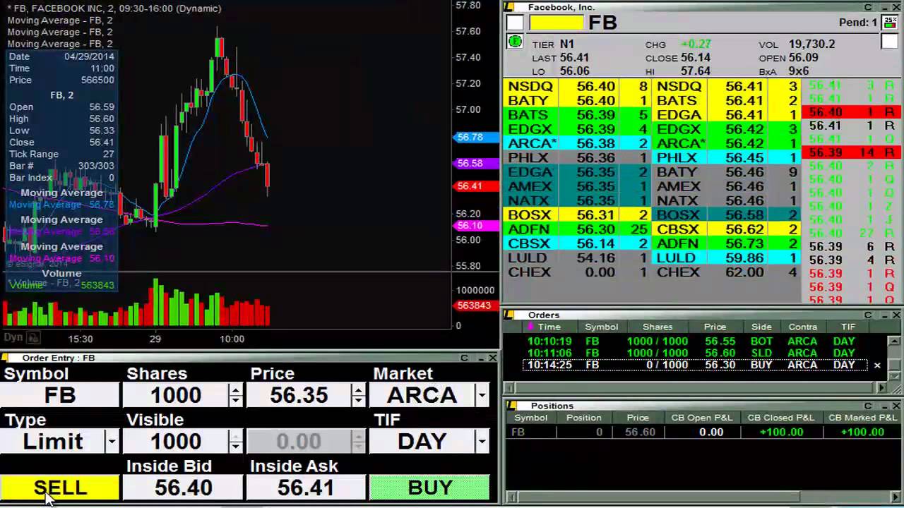Toggle the empty box under the 25% icon

pos(890,42)
